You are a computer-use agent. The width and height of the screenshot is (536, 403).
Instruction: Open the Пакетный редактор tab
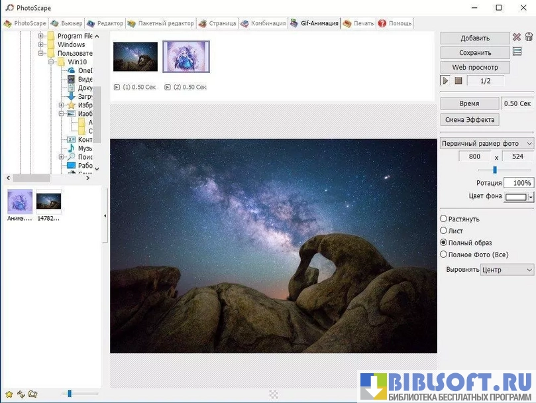[x=161, y=23]
